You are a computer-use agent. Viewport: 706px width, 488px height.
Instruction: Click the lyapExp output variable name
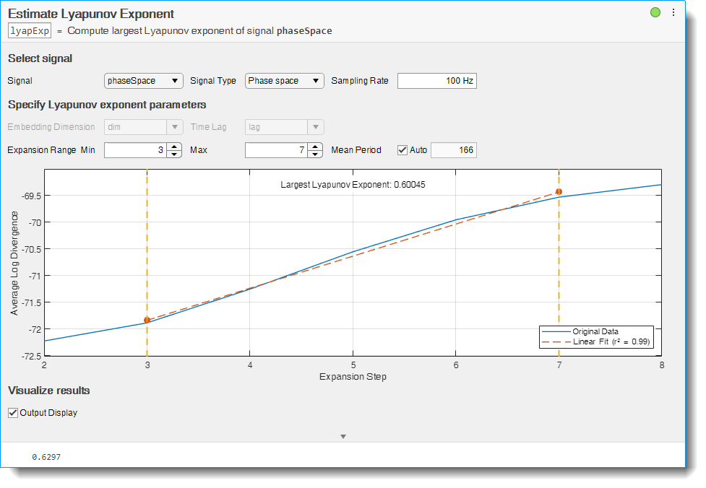coord(28,30)
